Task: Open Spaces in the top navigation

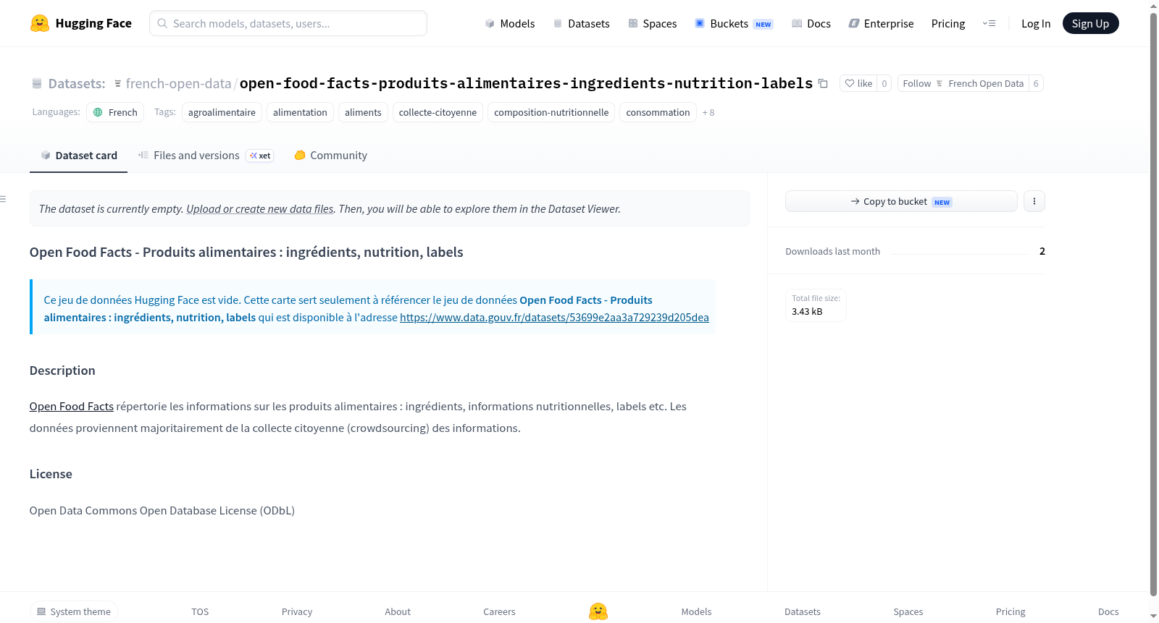Action: (653, 23)
